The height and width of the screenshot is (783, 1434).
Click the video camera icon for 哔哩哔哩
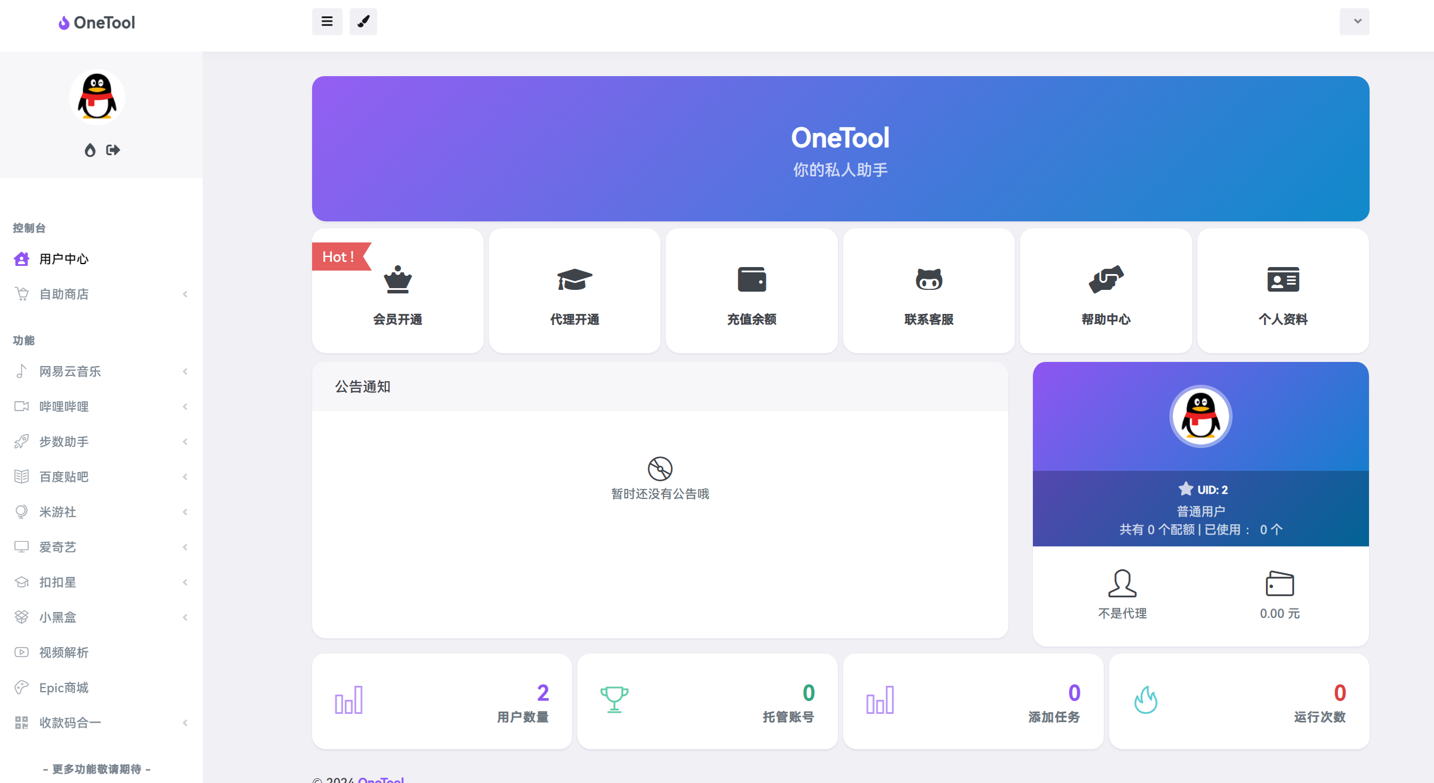[x=22, y=406]
